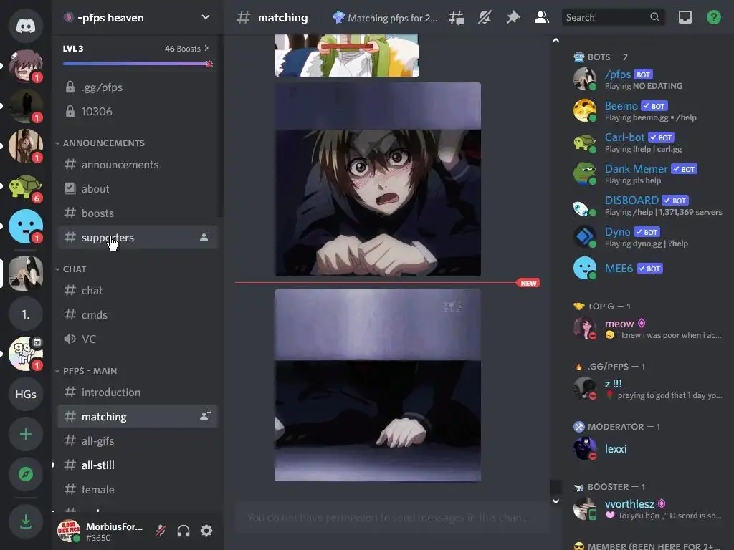This screenshot has width=734, height=550.
Task: Open the 46 Boosts link
Action: coord(186,49)
